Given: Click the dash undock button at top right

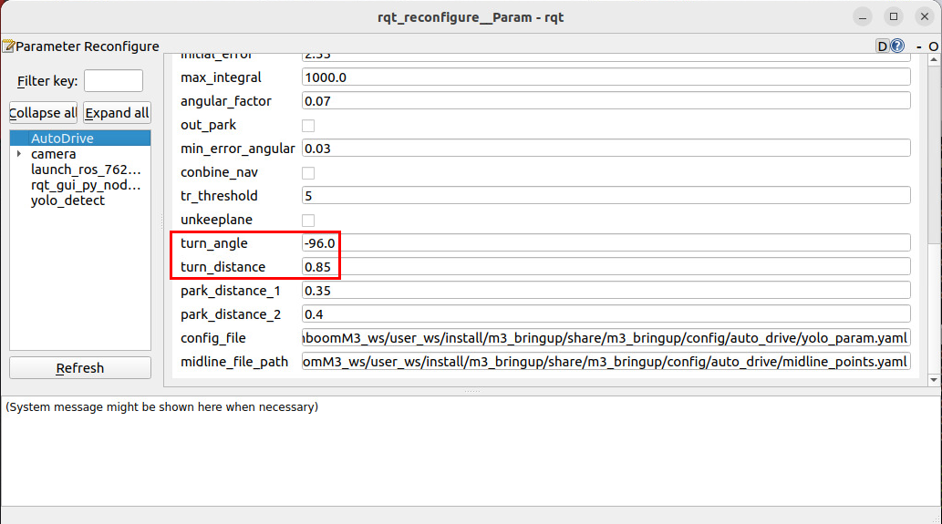Looking at the screenshot, I should coord(918,46).
